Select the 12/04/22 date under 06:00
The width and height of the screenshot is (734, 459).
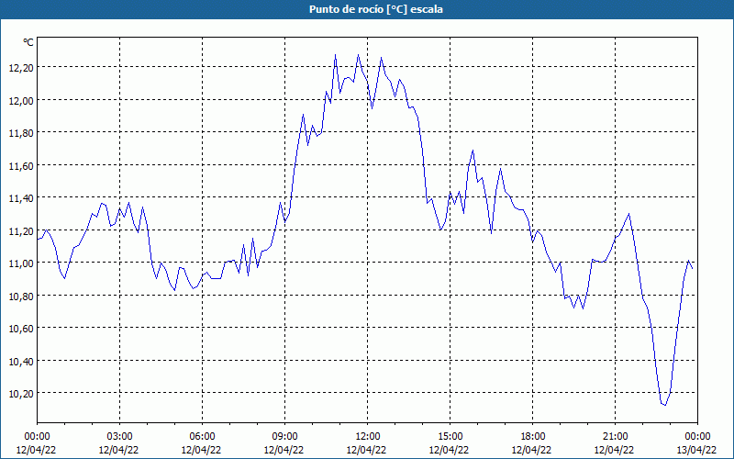pyautogui.click(x=201, y=450)
